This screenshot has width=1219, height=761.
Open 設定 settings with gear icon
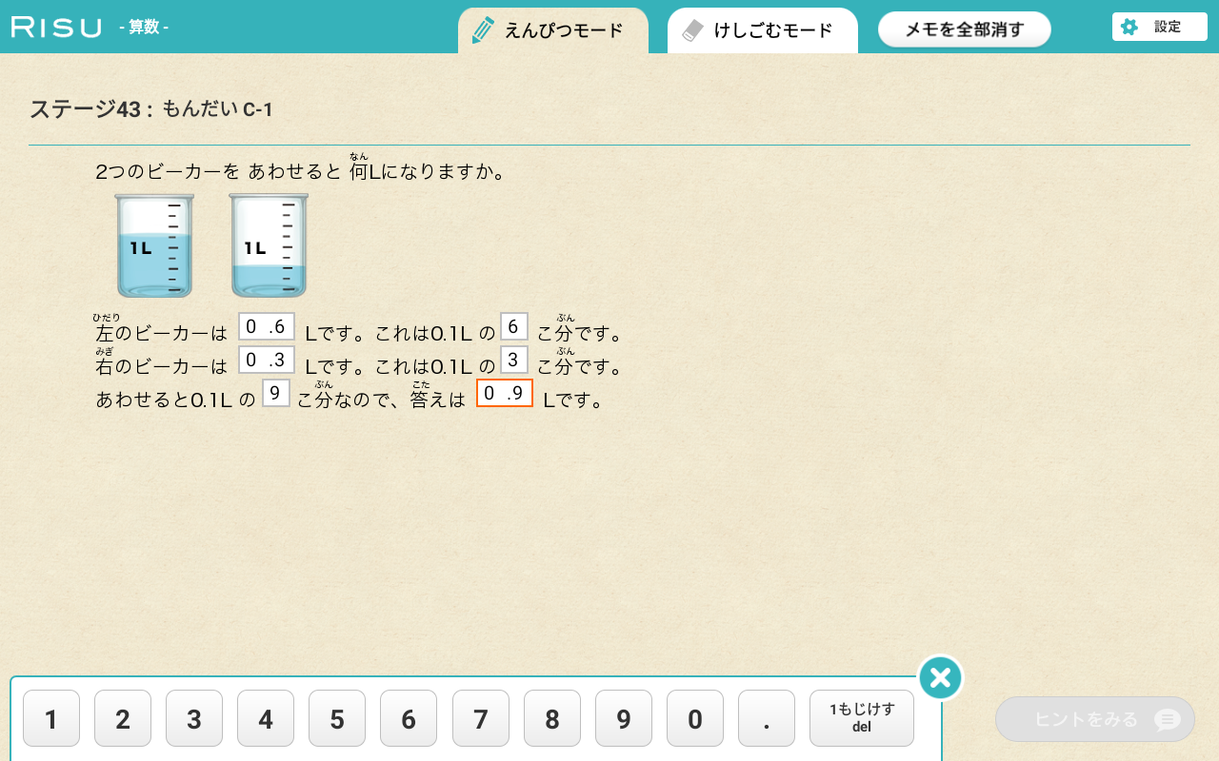point(1159,27)
